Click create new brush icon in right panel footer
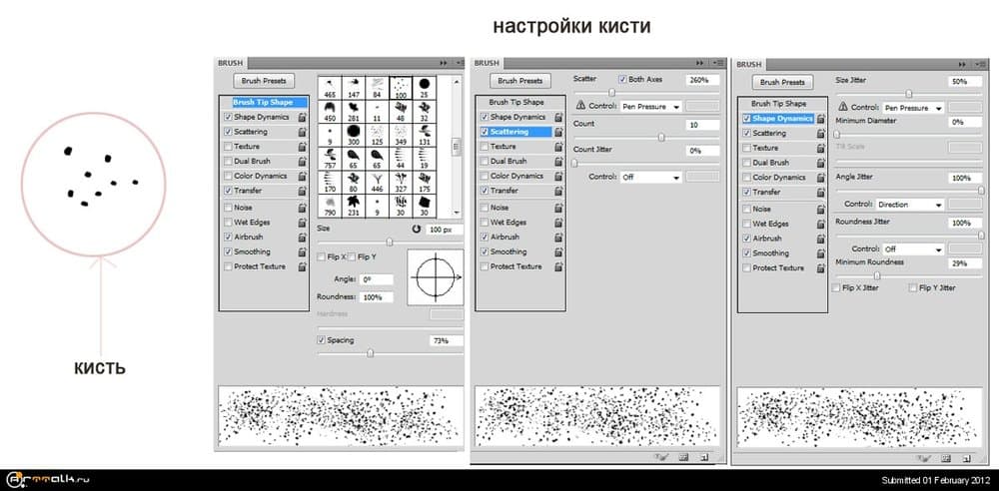This screenshot has width=999, height=491. 966,458
